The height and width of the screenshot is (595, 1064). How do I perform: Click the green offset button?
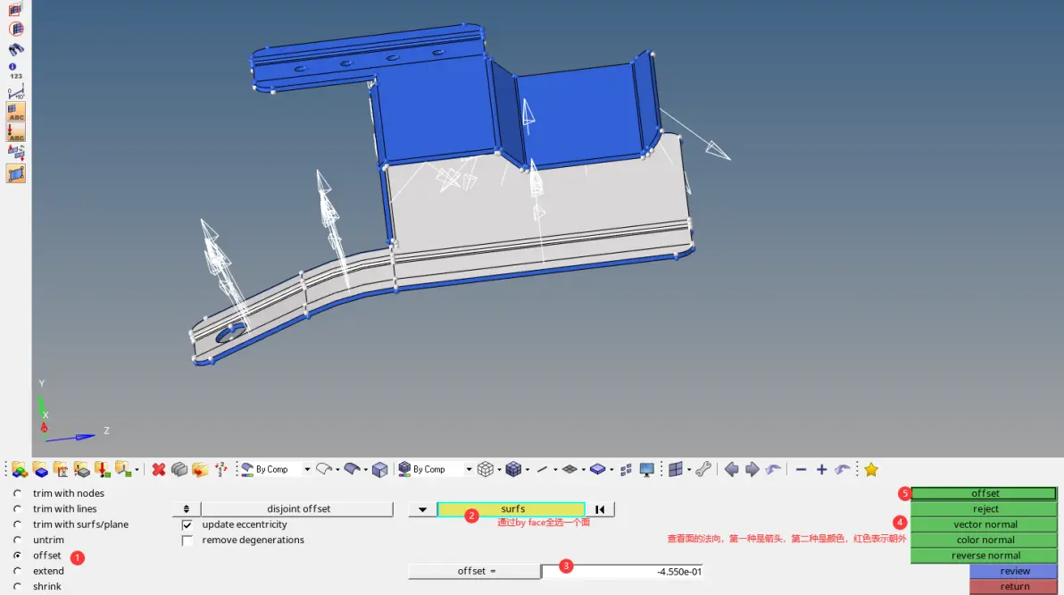[x=984, y=493]
